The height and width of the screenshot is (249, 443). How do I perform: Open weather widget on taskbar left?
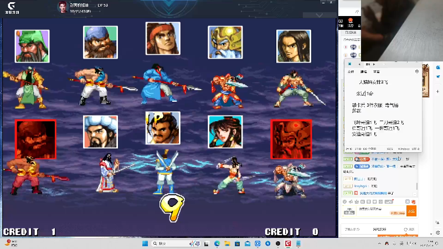click(x=11, y=243)
